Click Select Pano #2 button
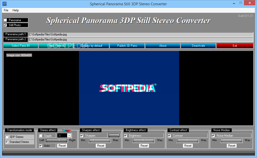Viewport: 257px width, 158px height. [56, 46]
